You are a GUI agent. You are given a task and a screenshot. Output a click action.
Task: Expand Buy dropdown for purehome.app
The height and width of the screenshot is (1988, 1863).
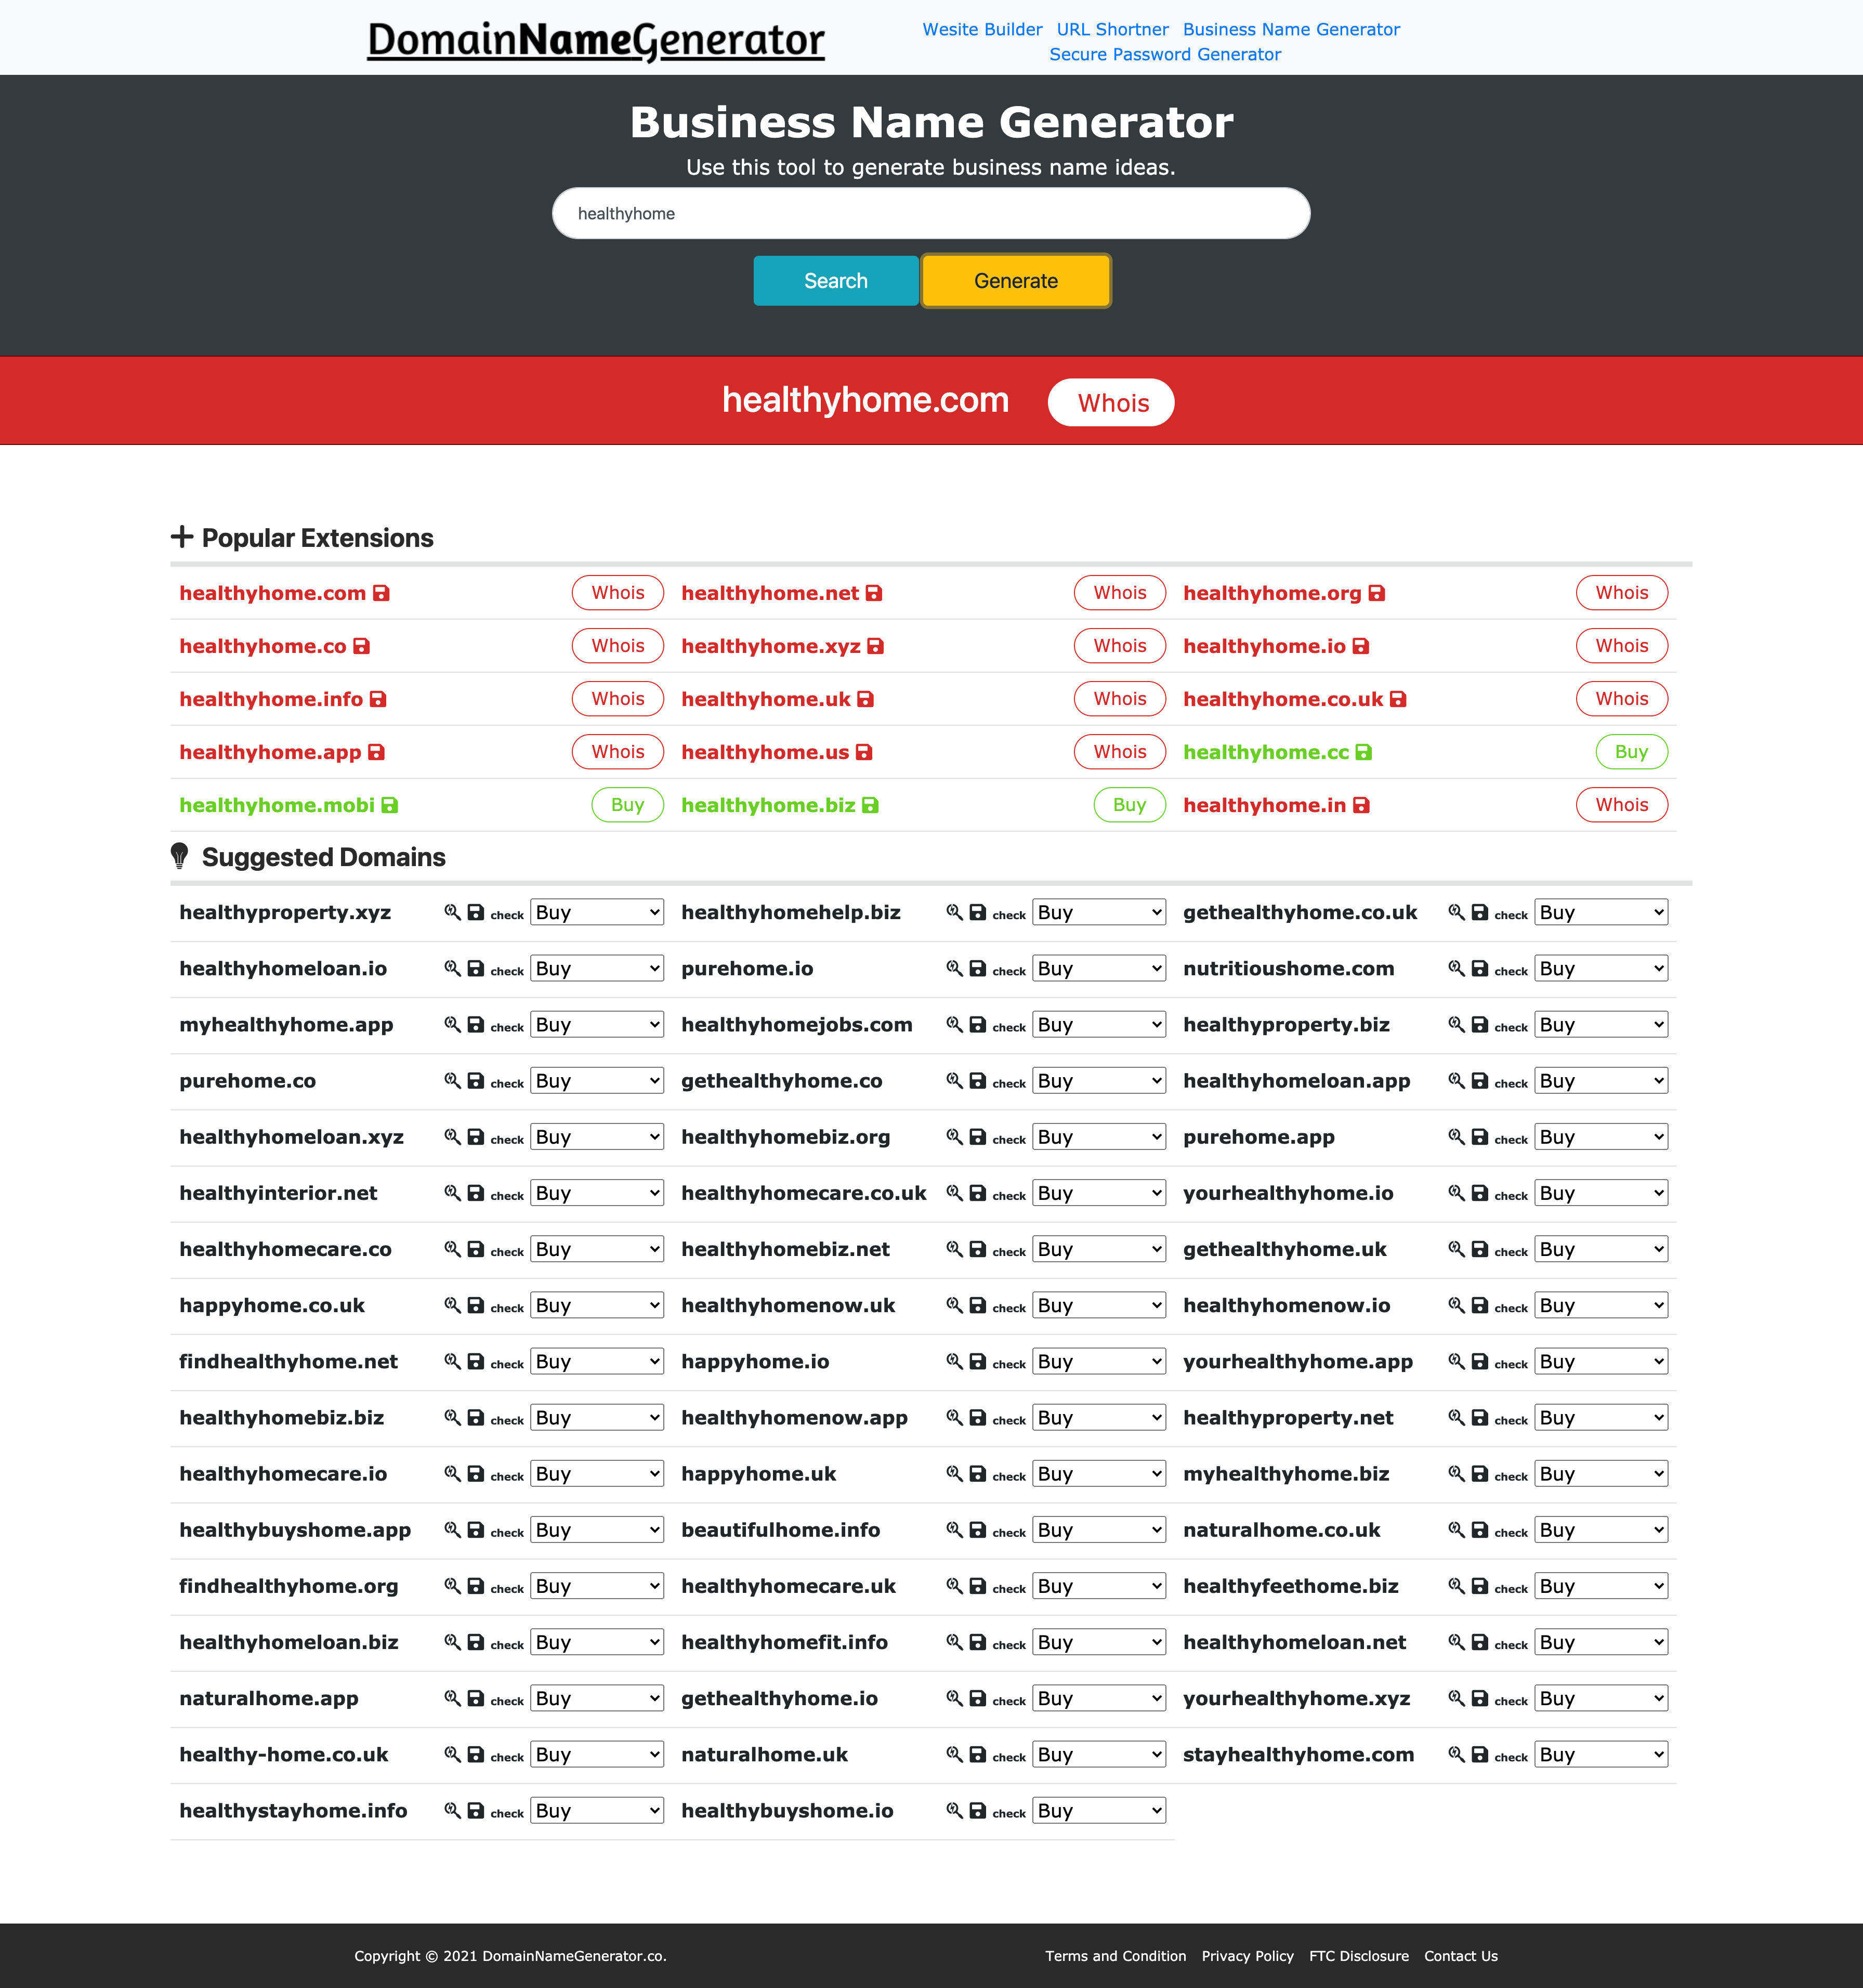tap(1601, 1137)
